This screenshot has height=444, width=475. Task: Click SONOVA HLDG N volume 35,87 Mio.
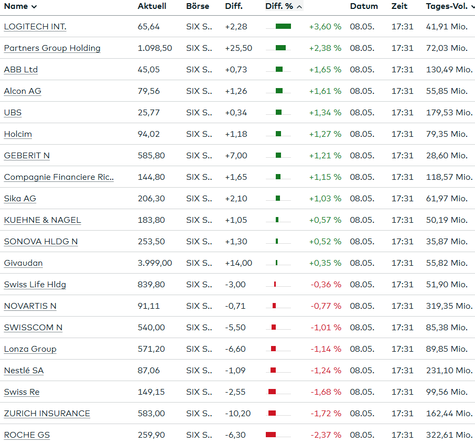coord(447,242)
